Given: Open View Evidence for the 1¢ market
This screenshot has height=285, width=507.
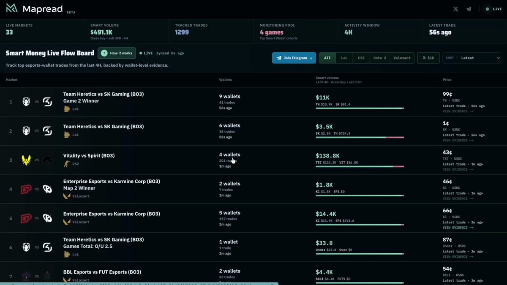Looking at the screenshot, I should (x=458, y=140).
